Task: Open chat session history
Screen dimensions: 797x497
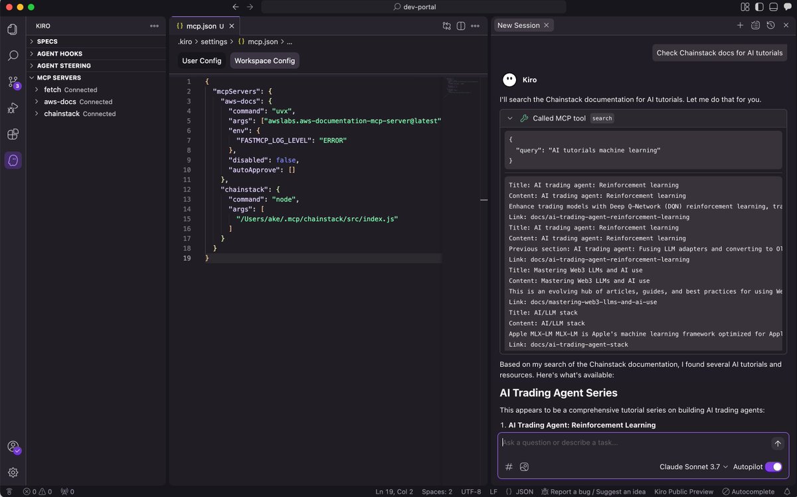Action: click(x=770, y=25)
